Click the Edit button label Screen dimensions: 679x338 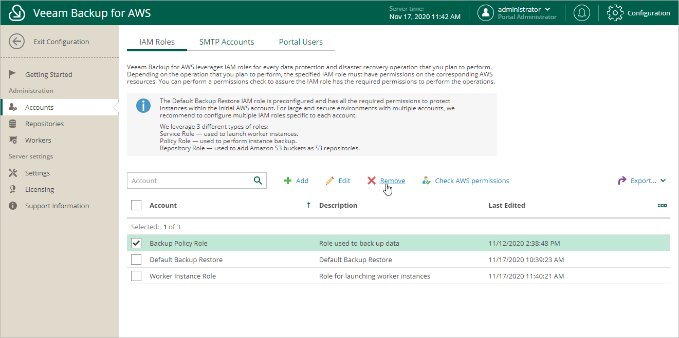click(344, 181)
